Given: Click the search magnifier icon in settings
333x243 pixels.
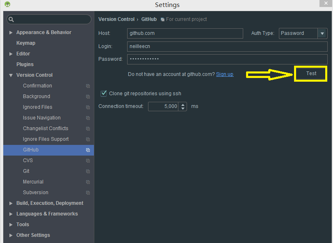Looking at the screenshot, I should (11, 20).
